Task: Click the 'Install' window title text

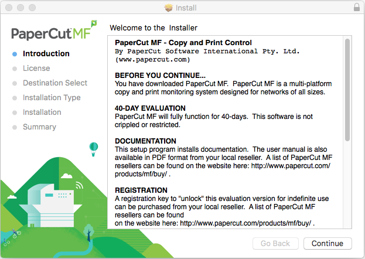Action: [x=186, y=8]
